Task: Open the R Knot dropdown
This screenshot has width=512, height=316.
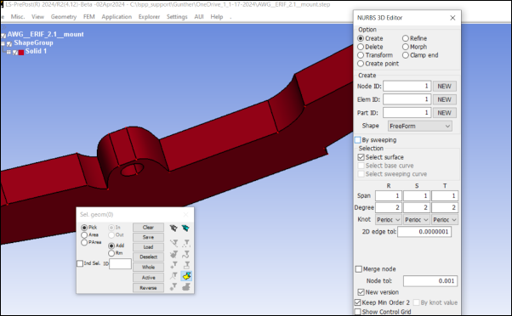Action: click(x=388, y=220)
